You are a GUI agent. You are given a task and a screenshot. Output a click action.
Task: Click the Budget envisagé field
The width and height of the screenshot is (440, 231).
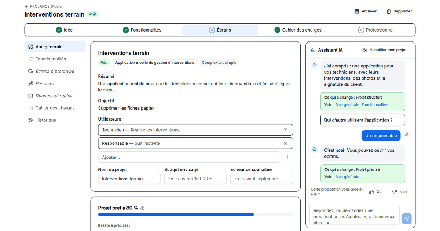coord(195,179)
